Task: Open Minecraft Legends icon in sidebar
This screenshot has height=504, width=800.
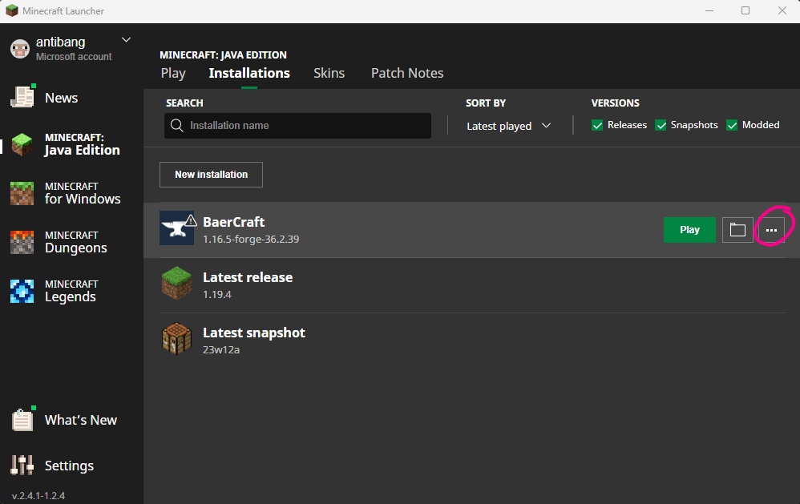Action: pyautogui.click(x=22, y=292)
